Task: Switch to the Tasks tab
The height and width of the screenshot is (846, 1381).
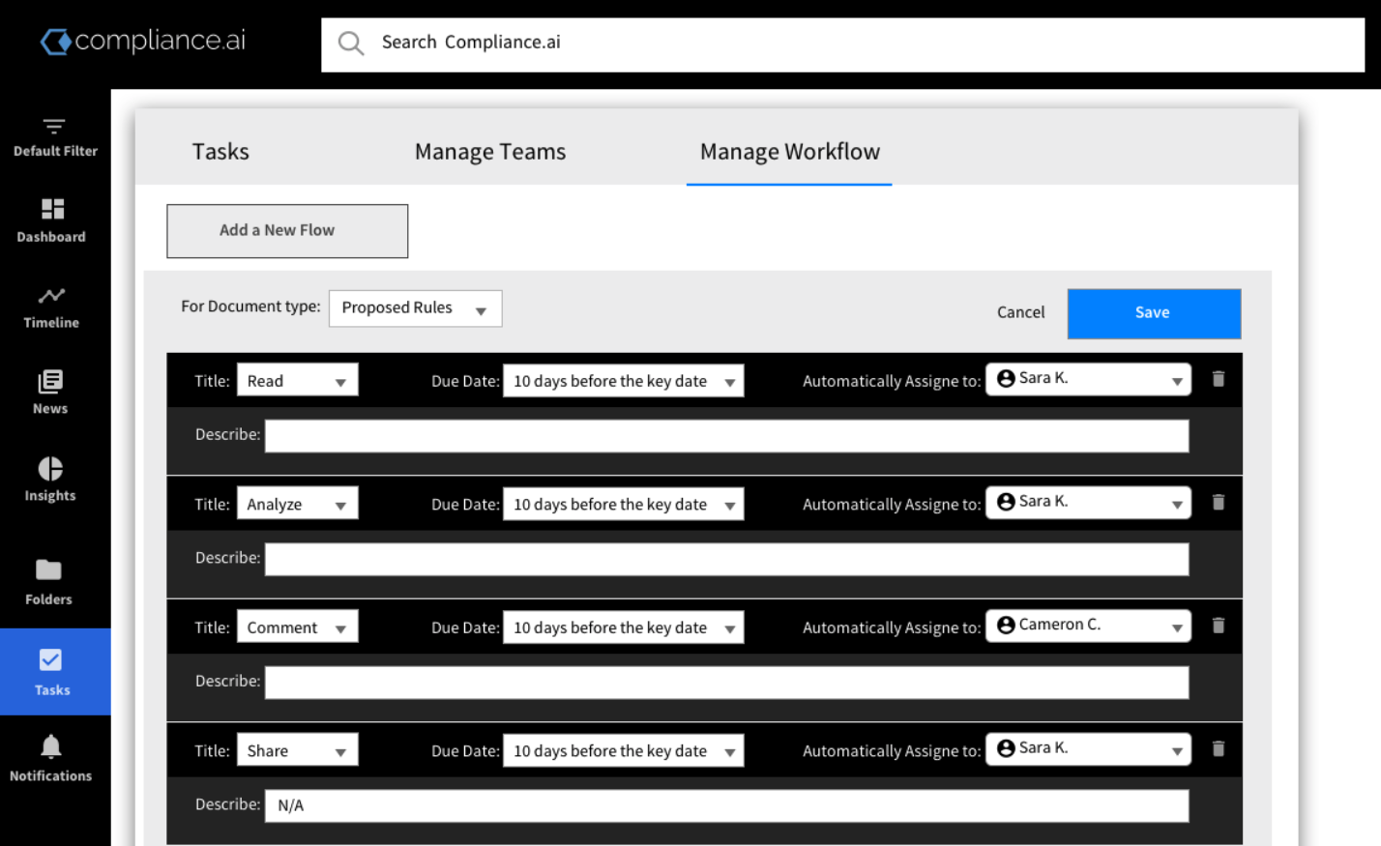Action: [x=220, y=152]
